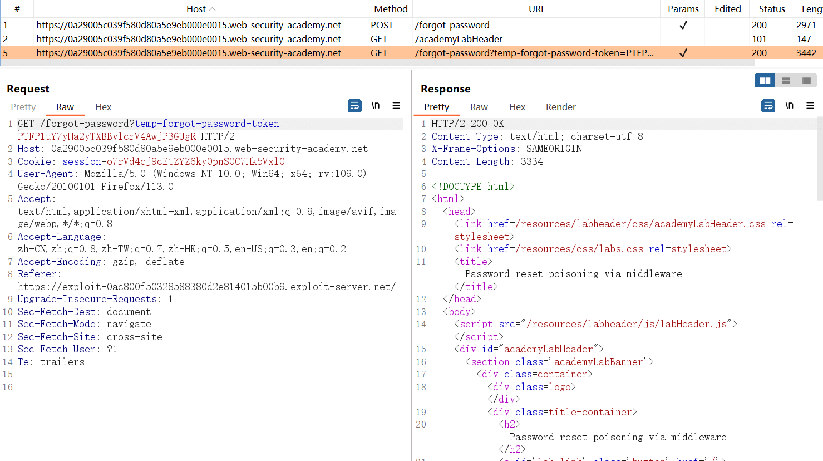Select the GET /academyLabHeader history row
823x461 pixels.
pyautogui.click(x=223, y=39)
